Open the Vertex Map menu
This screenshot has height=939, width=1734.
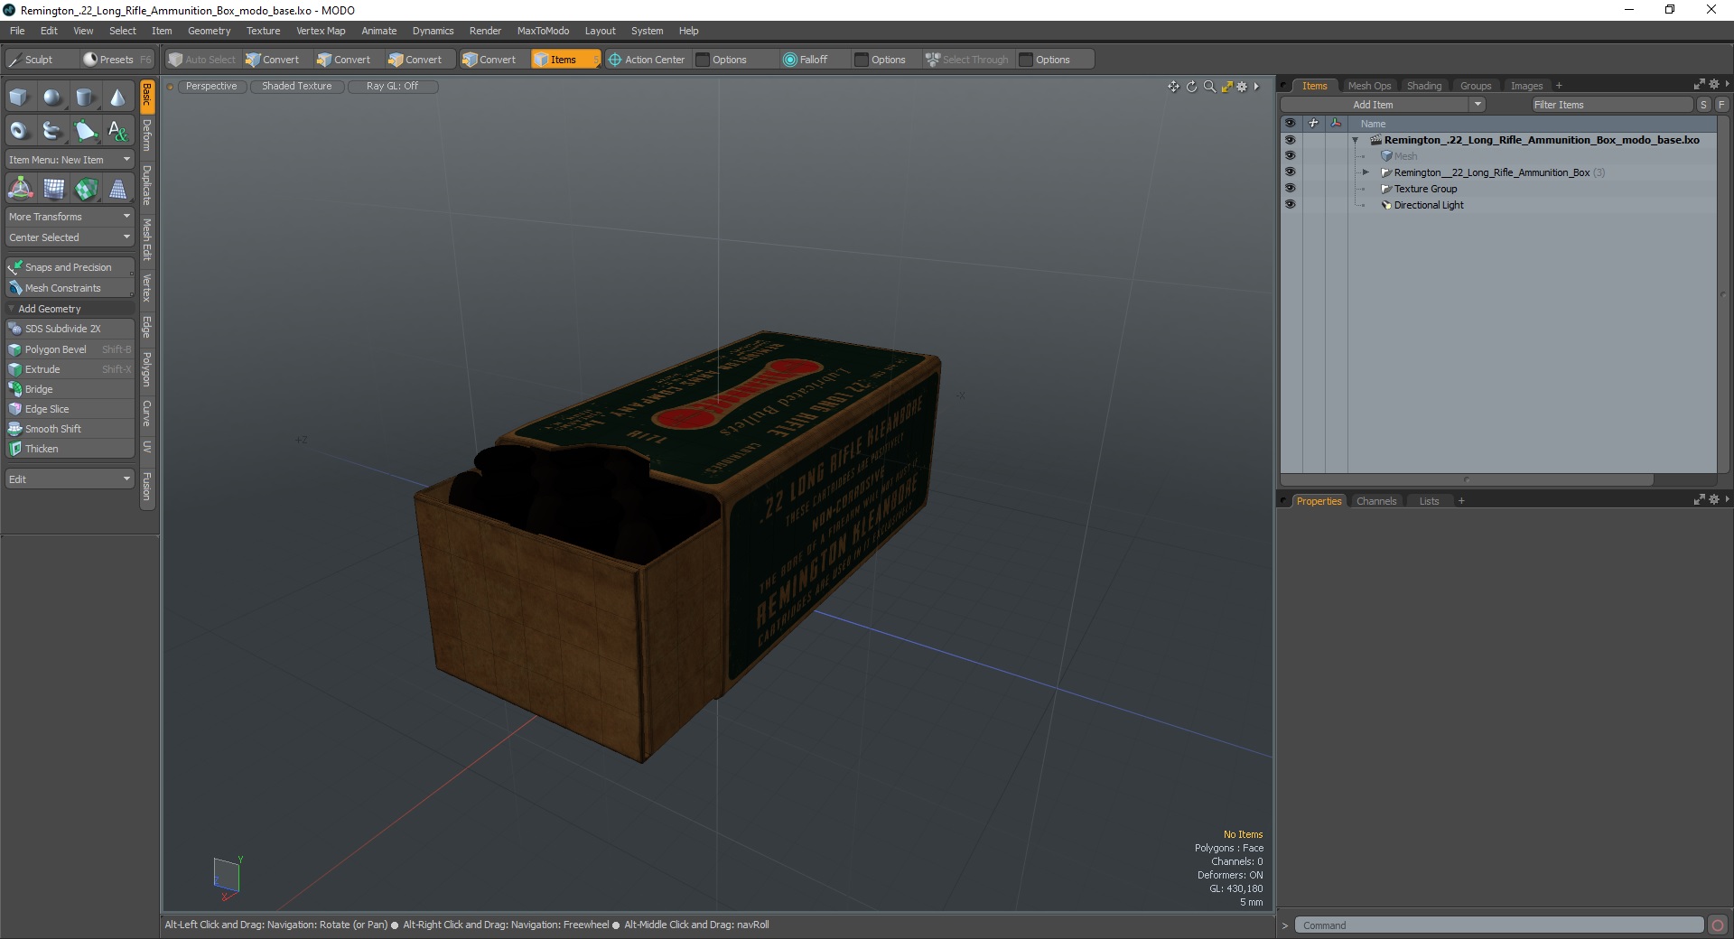coord(321,31)
